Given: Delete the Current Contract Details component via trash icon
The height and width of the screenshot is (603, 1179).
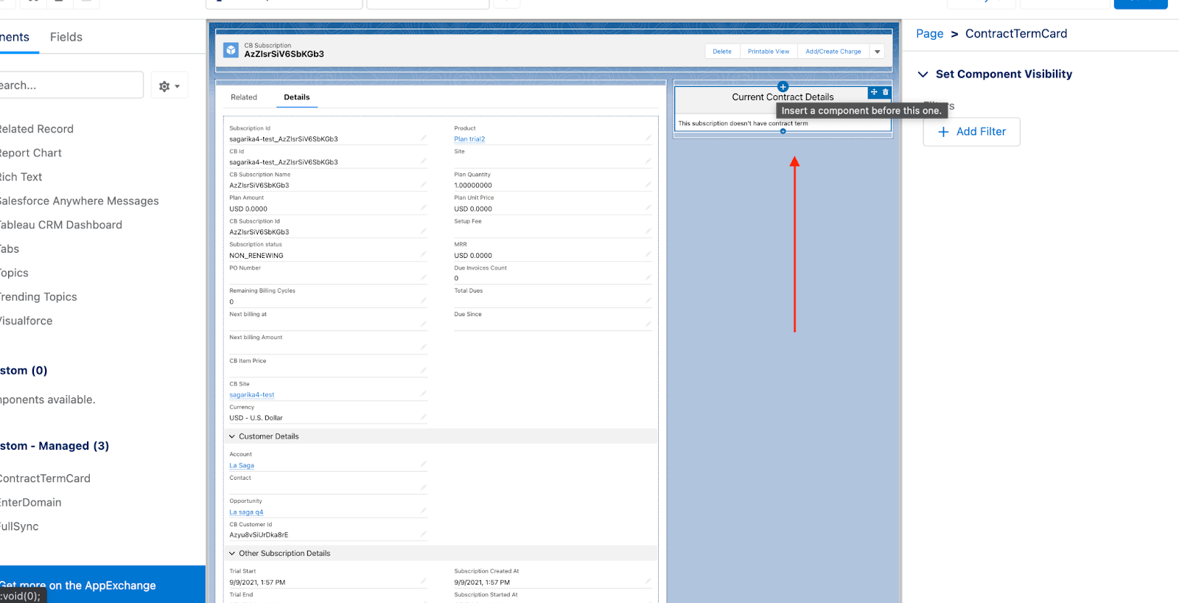Looking at the screenshot, I should point(886,92).
